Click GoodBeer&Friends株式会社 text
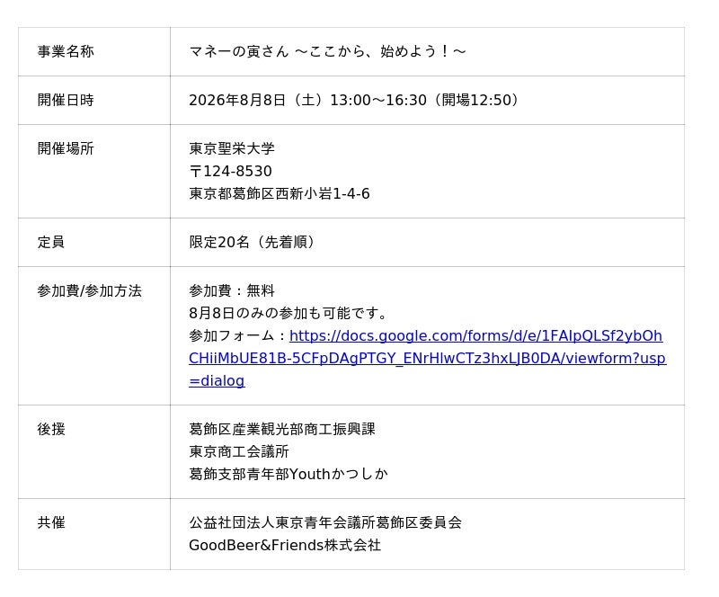This screenshot has width=719, height=597. click(285, 545)
